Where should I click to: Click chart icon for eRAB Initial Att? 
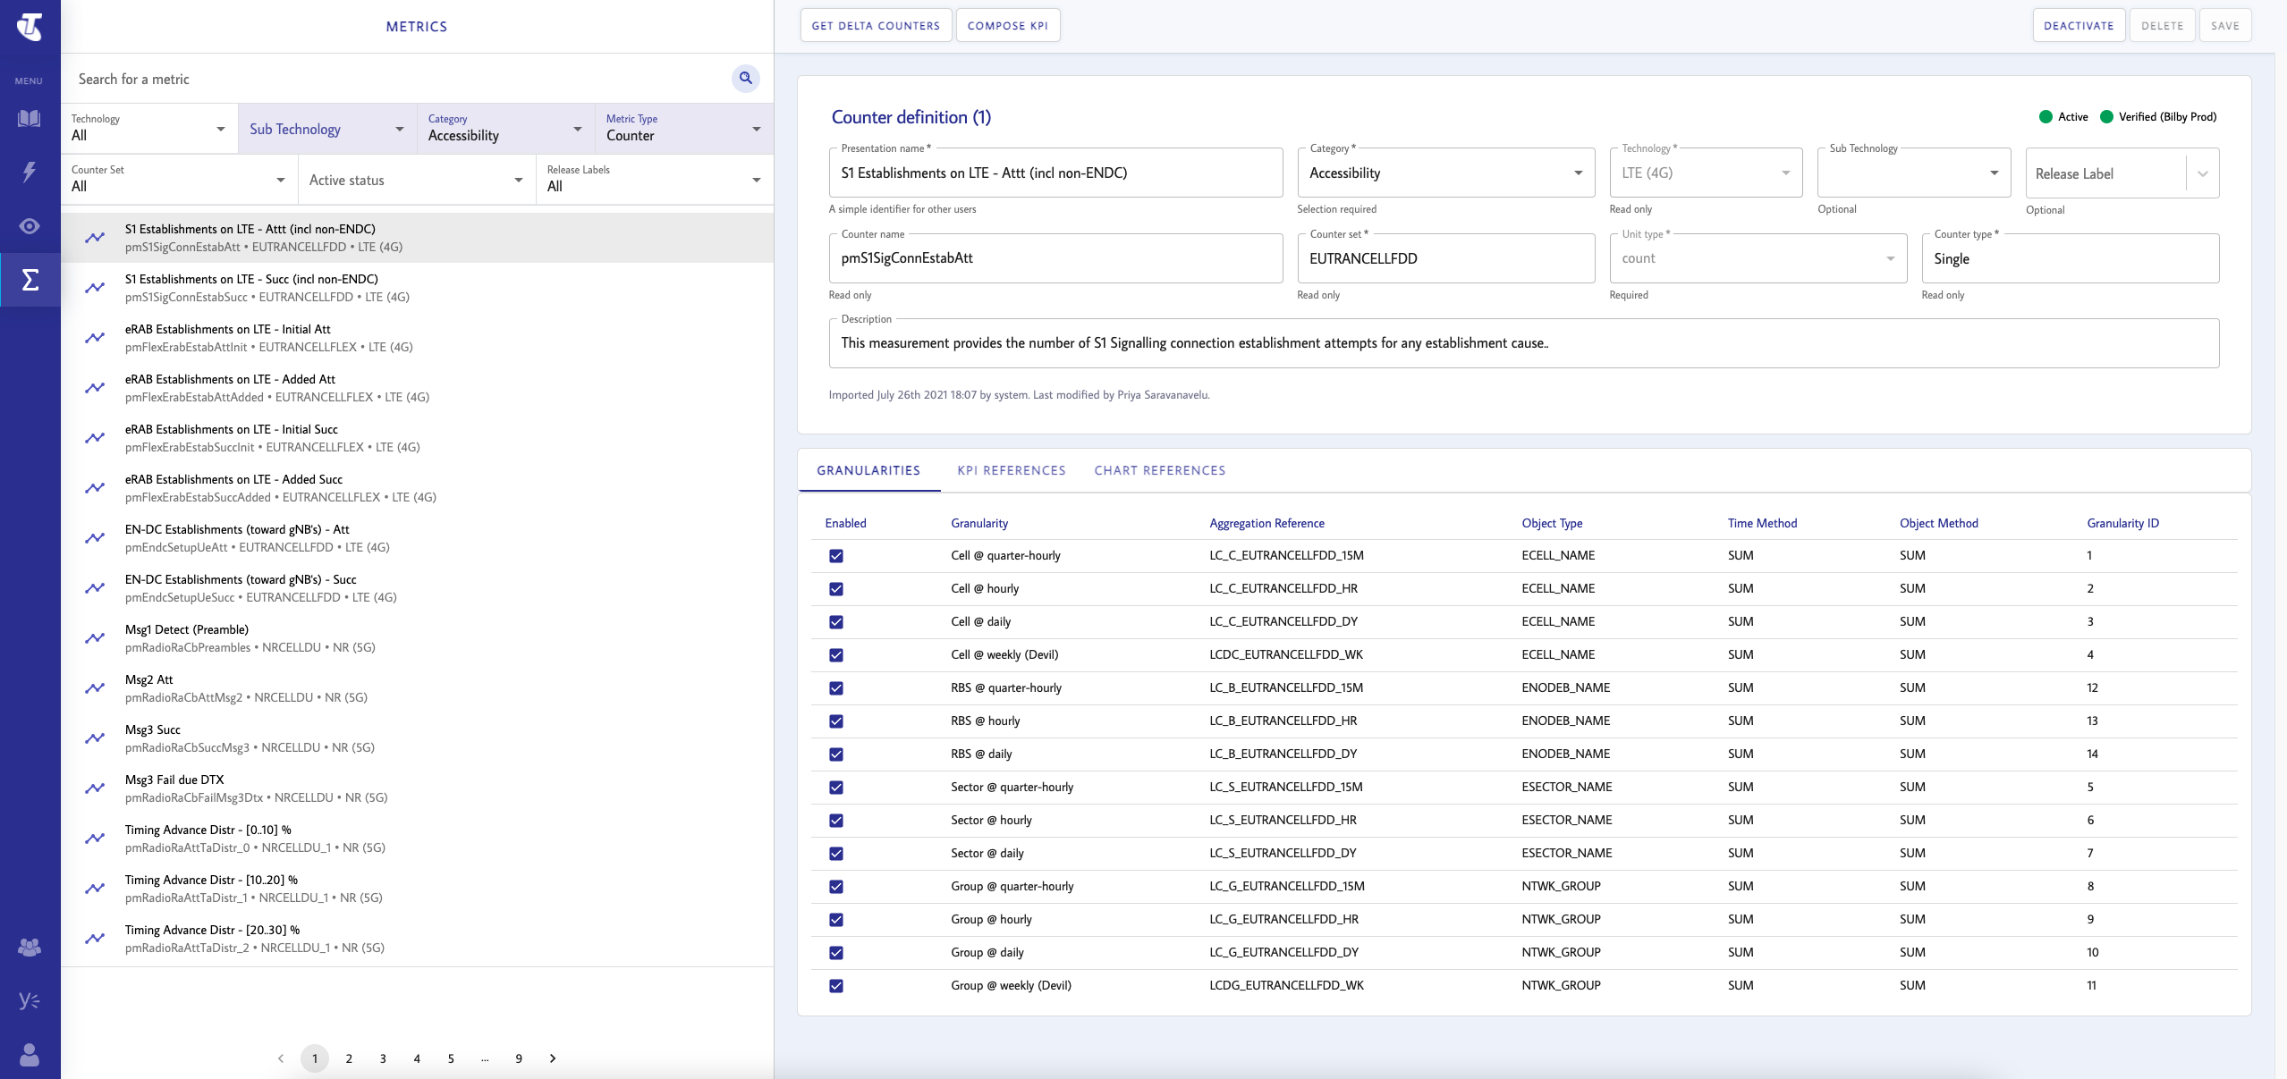click(x=95, y=338)
